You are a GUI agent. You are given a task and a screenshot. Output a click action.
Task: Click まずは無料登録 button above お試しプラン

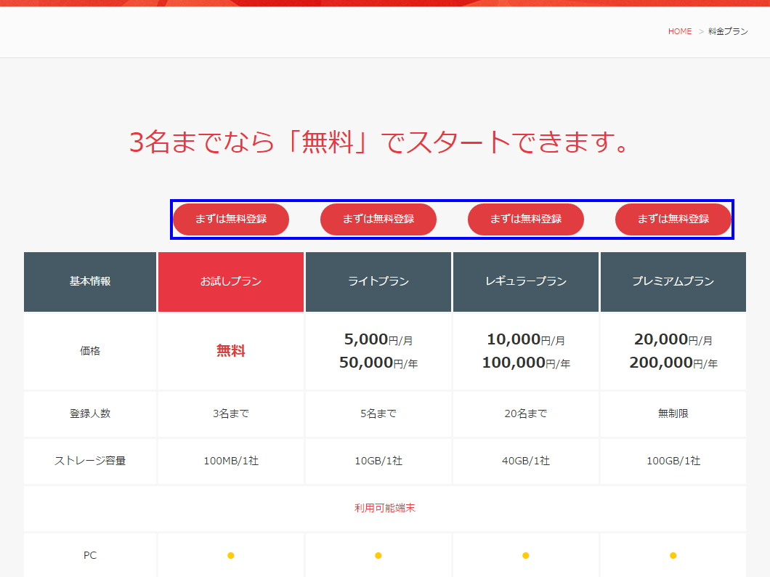click(231, 219)
